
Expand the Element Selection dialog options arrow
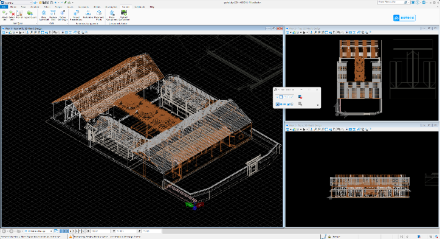(318, 105)
